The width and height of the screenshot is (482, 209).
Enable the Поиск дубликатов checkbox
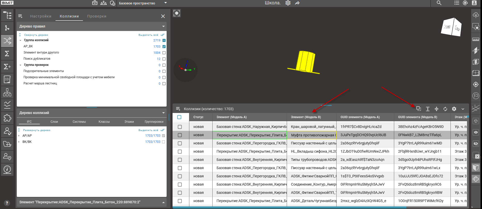(164, 59)
